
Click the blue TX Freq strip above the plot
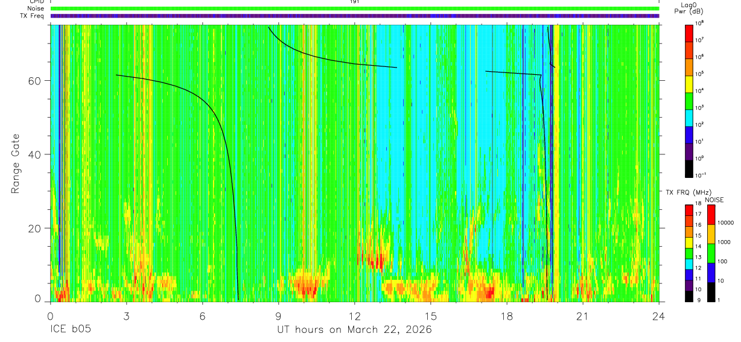click(355, 16)
